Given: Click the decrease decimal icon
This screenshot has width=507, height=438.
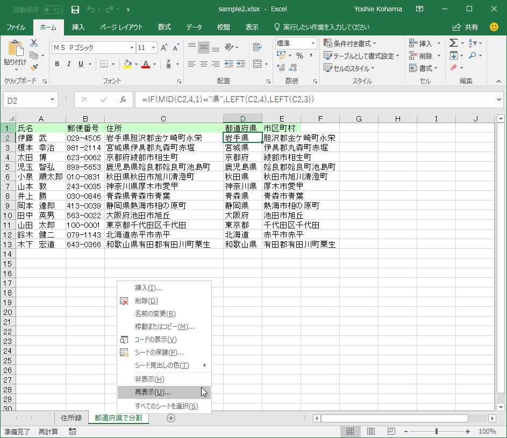Looking at the screenshot, I should (293, 68).
